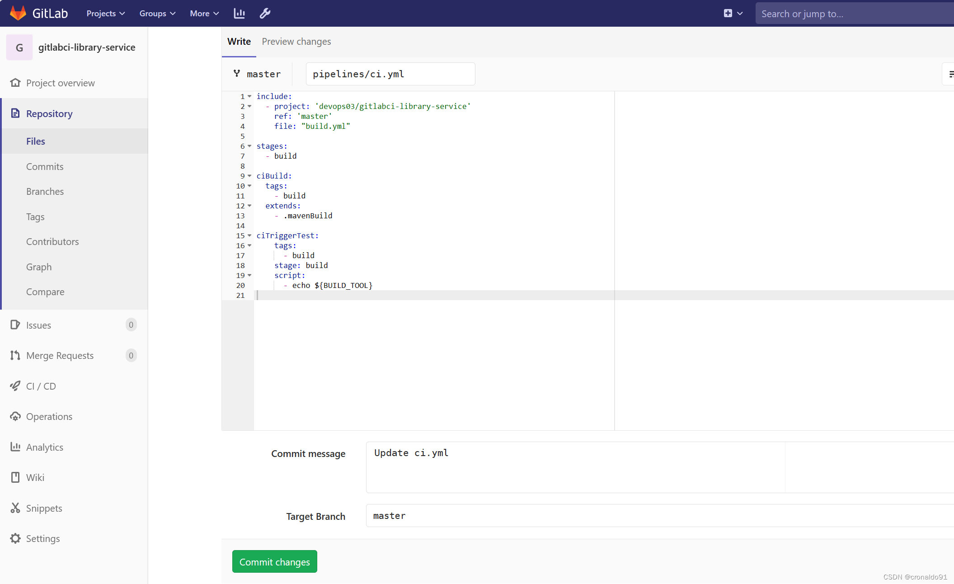Fold the ciTriggerTest block at line 15
Screen dimensions: 954x584
249,235
